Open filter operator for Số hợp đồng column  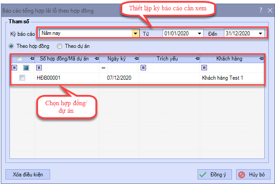click(x=39, y=68)
